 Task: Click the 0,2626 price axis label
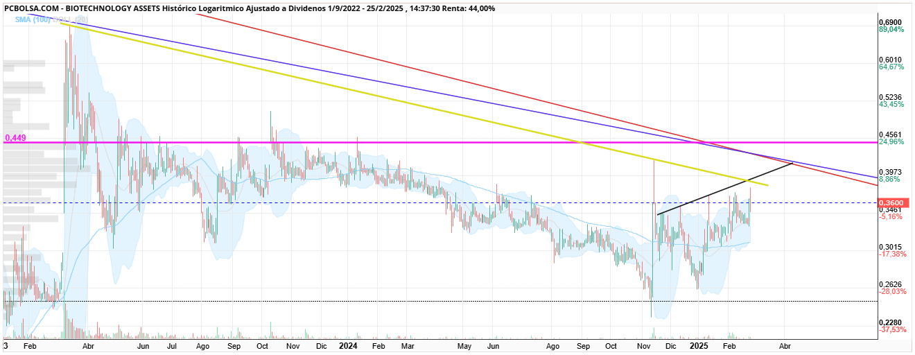pyautogui.click(x=891, y=284)
